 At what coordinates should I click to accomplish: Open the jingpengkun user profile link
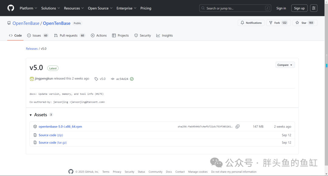pyautogui.click(x=44, y=79)
